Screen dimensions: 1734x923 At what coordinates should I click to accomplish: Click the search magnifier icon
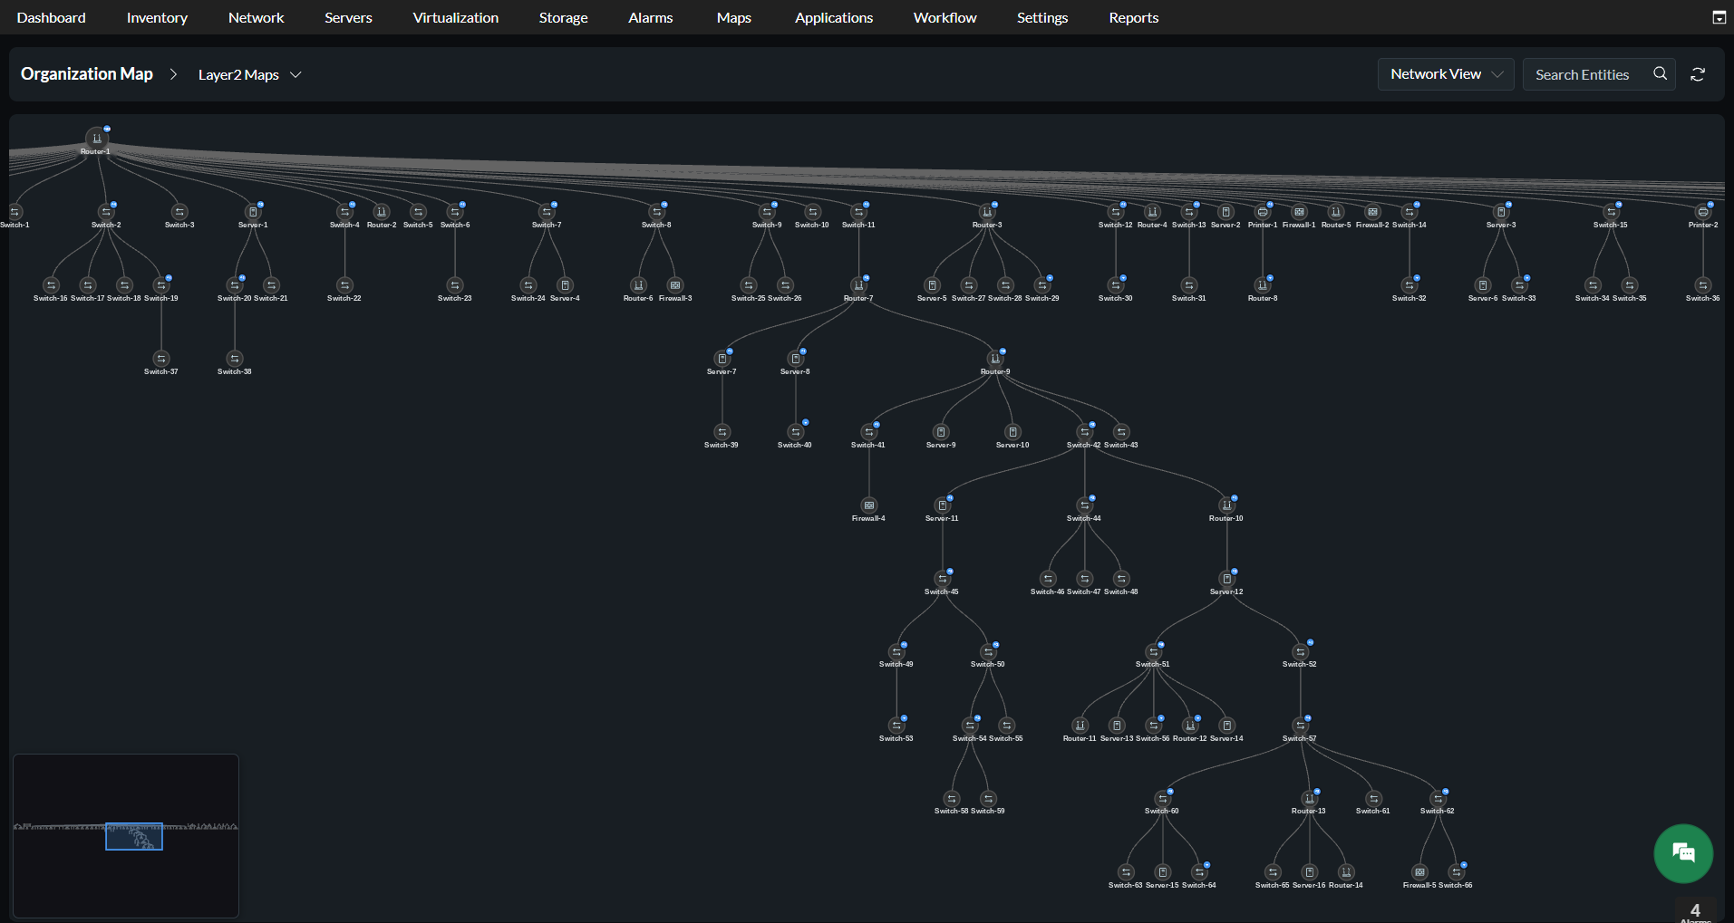(1660, 73)
